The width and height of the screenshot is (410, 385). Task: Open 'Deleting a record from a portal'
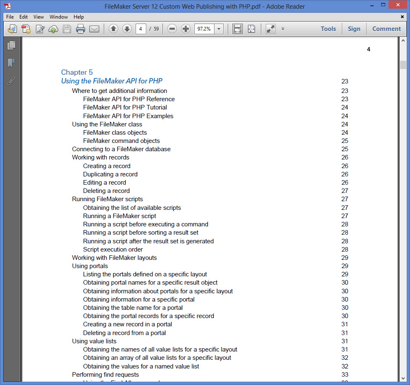pos(124,333)
